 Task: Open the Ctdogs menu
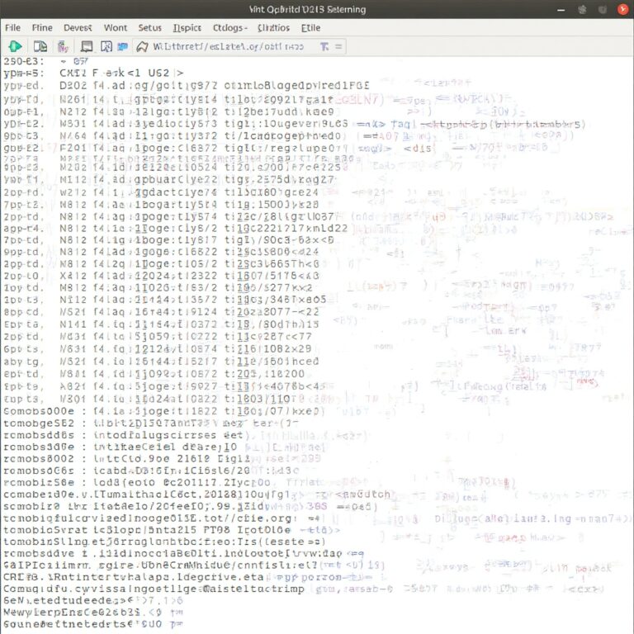229,28
